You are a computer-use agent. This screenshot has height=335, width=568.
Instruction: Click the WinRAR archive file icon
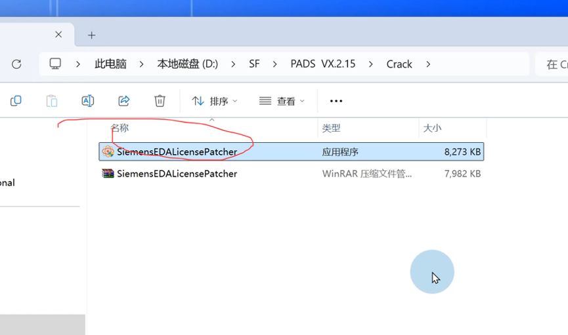click(x=108, y=174)
